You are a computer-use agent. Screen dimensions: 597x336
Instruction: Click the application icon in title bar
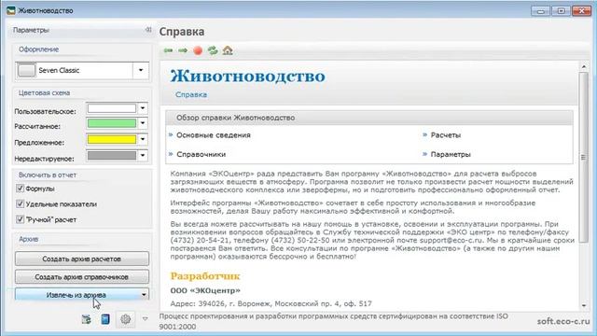point(11,10)
